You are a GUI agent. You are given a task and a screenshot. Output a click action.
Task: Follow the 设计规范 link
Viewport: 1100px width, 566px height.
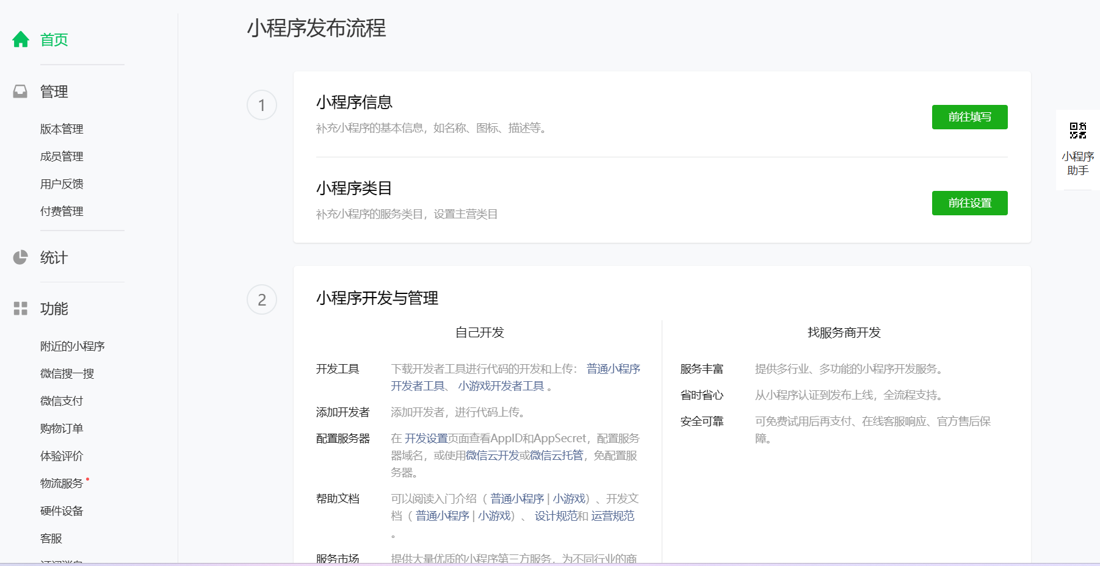(x=556, y=516)
